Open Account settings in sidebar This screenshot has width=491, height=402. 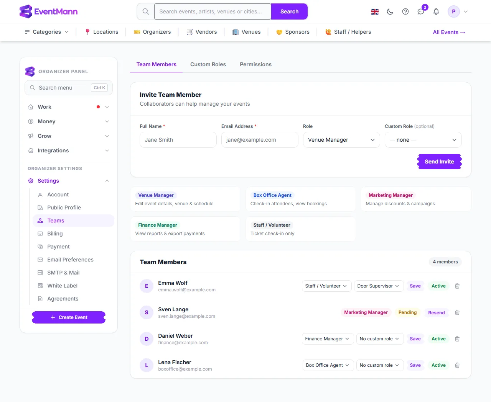(74, 194)
